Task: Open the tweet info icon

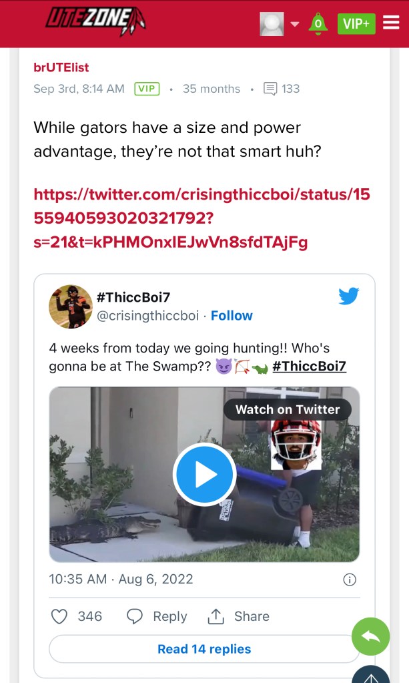Action: 349,580
